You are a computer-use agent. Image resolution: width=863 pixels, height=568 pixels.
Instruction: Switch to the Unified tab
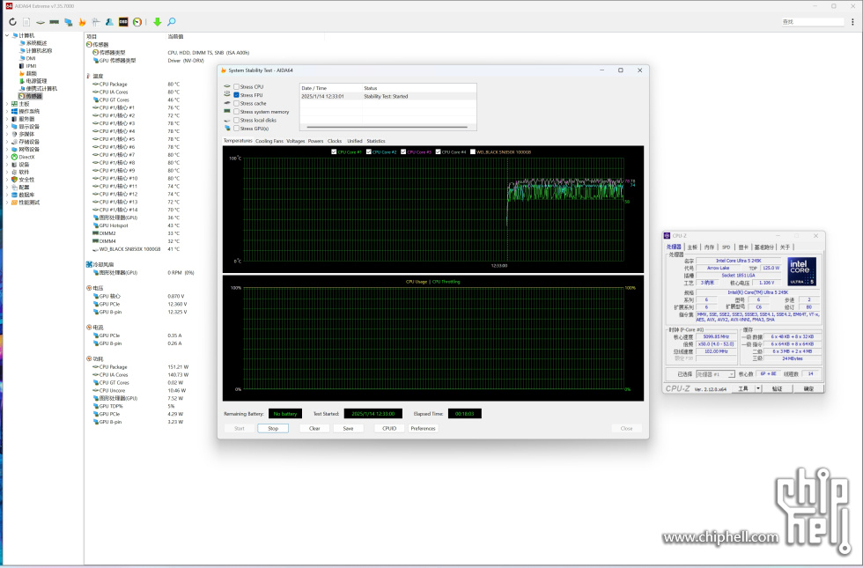[354, 141]
